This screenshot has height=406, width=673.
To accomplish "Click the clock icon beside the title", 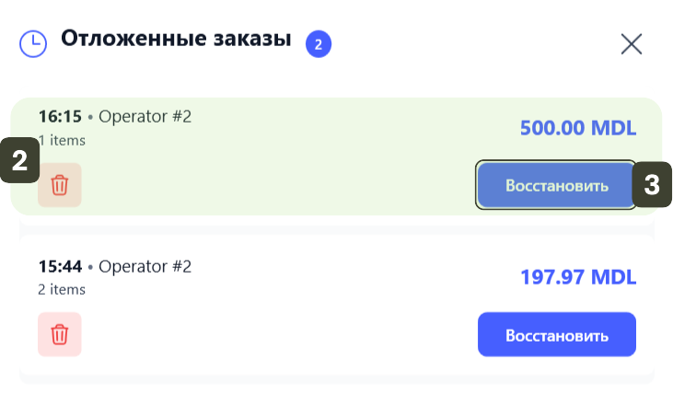I will (33, 43).
